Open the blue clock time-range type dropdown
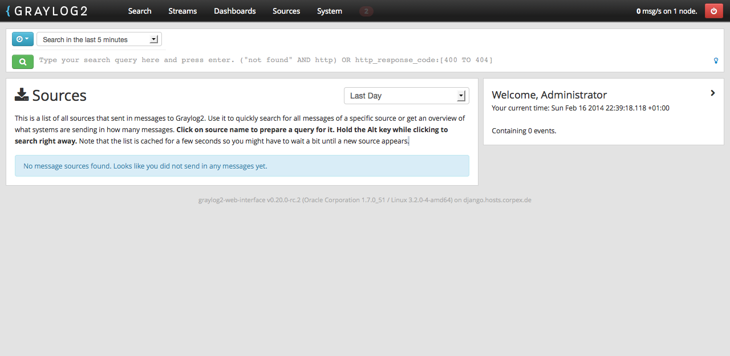Image resolution: width=730 pixels, height=356 pixels. pos(23,39)
